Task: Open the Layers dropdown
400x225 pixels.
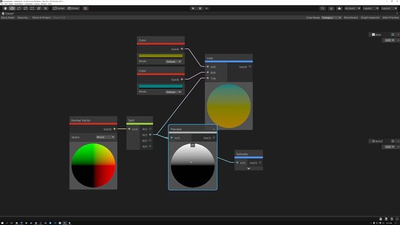Action: click(x=371, y=8)
